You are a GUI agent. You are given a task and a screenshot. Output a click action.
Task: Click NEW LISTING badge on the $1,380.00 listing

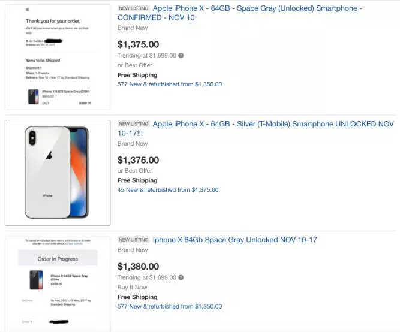133,240
